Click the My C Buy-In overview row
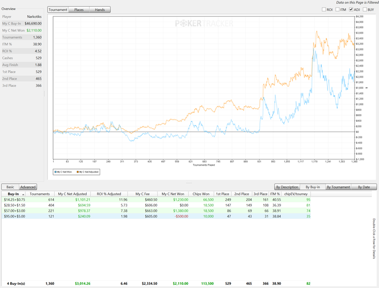The width and height of the screenshot is (379, 288). pyautogui.click(x=22, y=23)
